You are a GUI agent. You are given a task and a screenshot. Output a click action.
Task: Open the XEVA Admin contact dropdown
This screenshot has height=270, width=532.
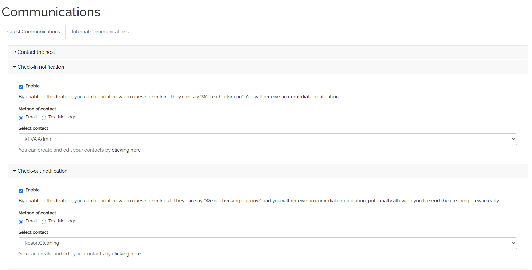pos(268,139)
